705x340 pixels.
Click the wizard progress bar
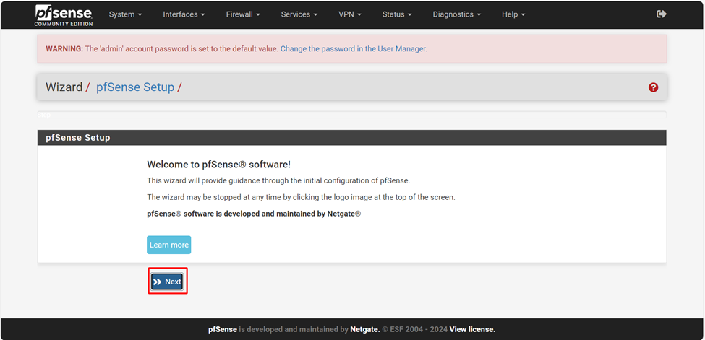tap(351, 115)
